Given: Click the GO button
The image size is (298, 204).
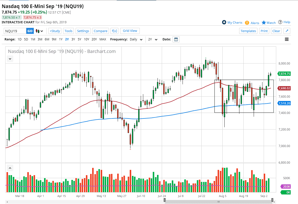Looking at the screenshot, I should click(30, 31).
